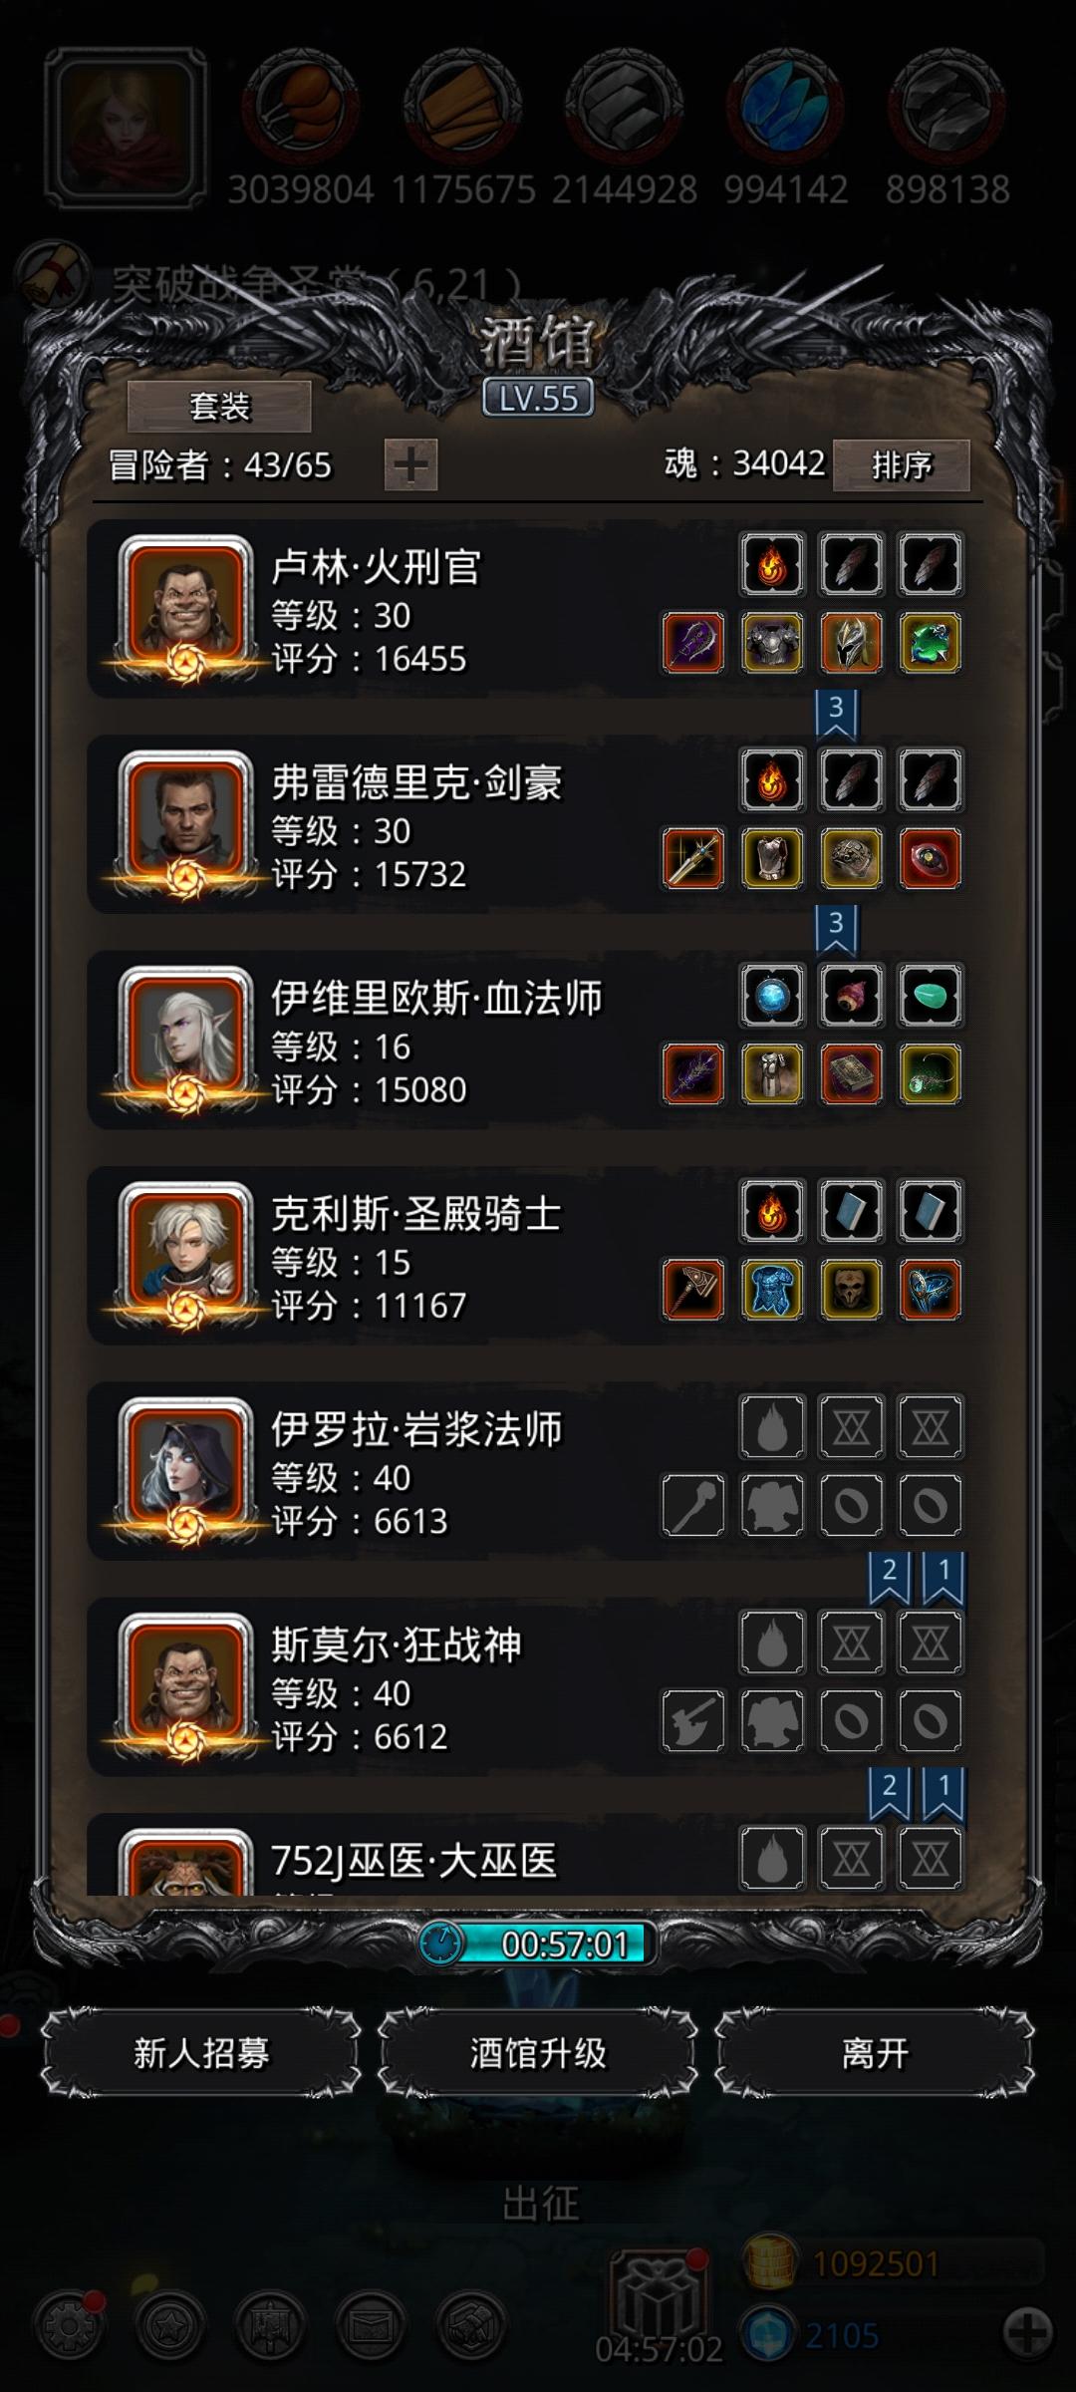Viewport: 1076px width, 2392px height.
Task: Tap the blue orb skill of 伊维里欧斯·血法师
Action: pos(772,996)
